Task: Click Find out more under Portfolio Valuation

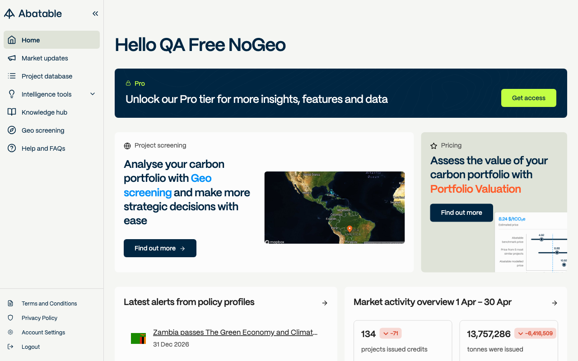Action: pyautogui.click(x=461, y=213)
